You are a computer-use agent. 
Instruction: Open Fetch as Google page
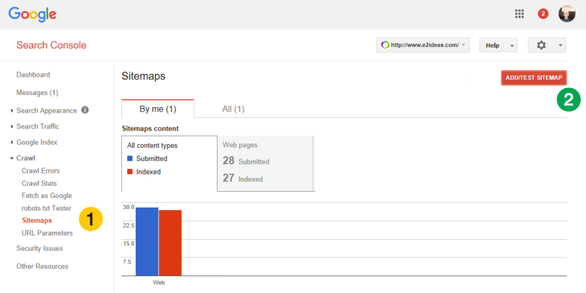[x=47, y=196]
